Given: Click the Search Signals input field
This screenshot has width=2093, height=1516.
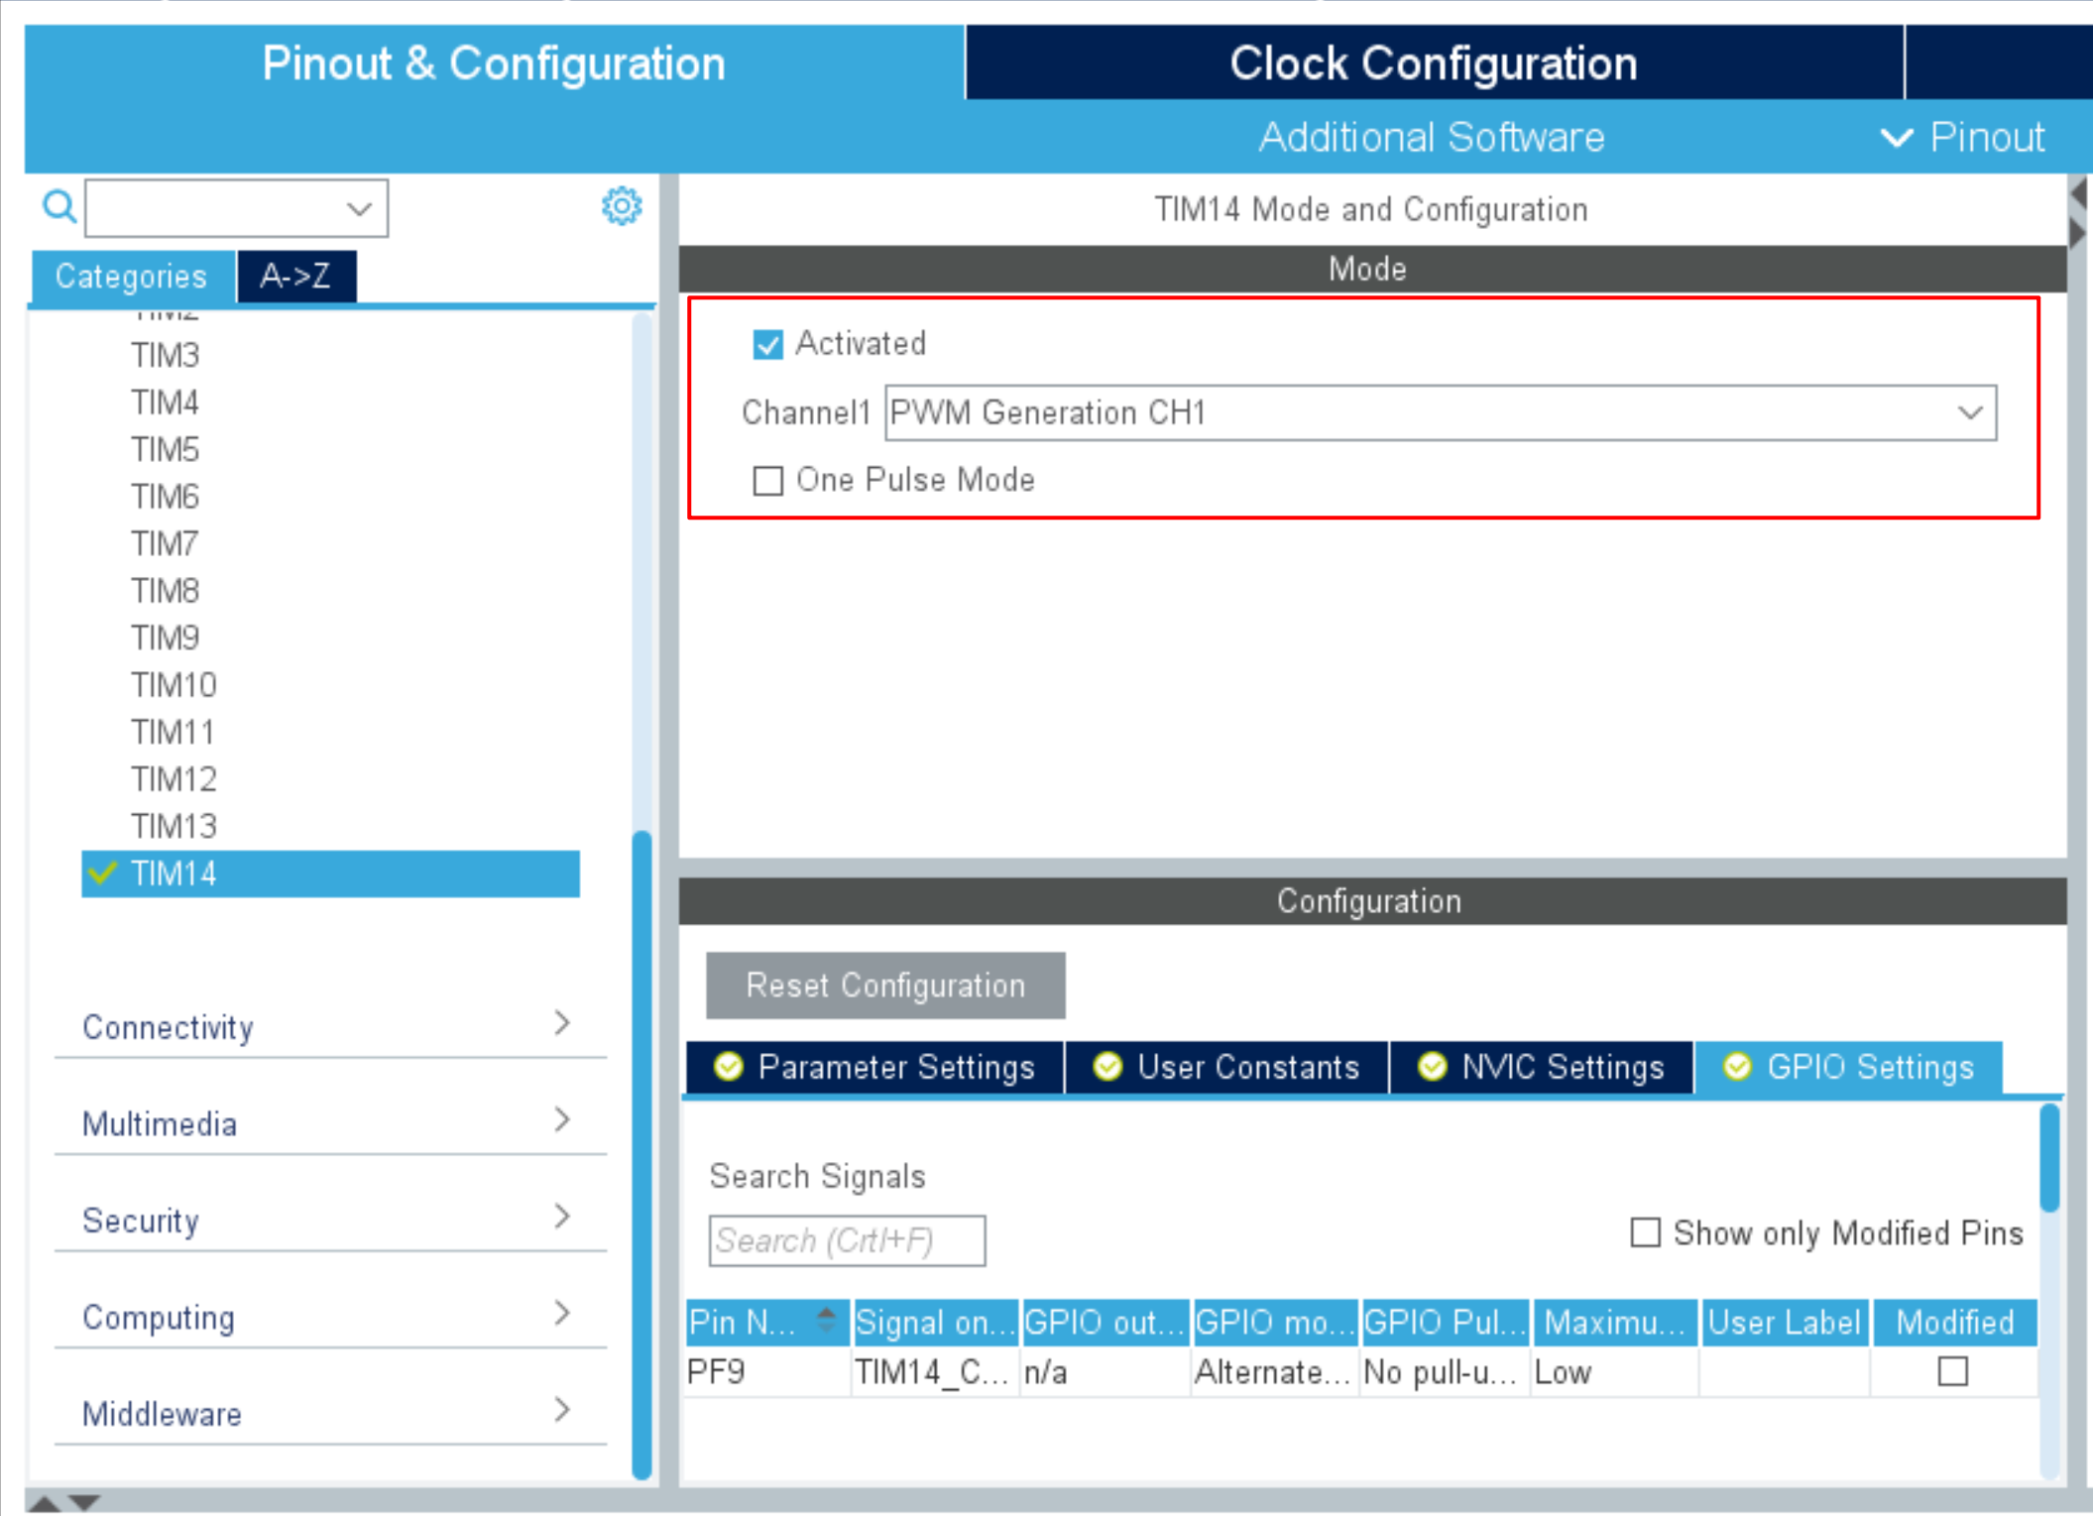Looking at the screenshot, I should [846, 1240].
